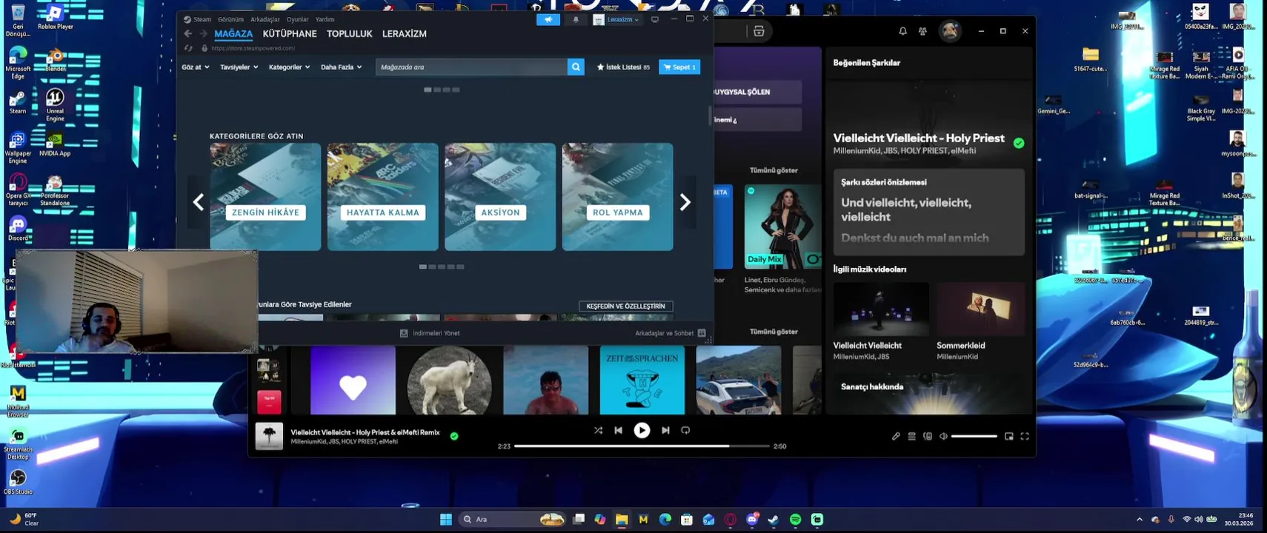The height and width of the screenshot is (533, 1267).
Task: Run the Steam store search
Action: 576,67
